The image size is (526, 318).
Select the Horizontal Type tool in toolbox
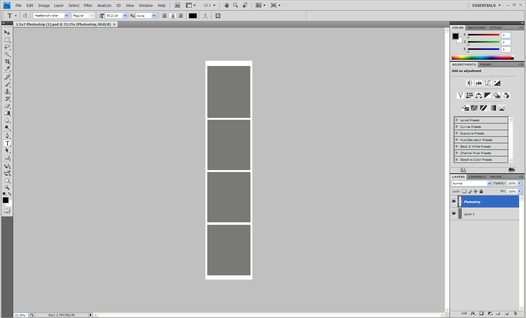(7, 143)
